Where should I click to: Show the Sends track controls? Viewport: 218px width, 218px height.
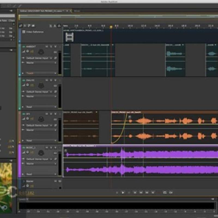[29, 26]
